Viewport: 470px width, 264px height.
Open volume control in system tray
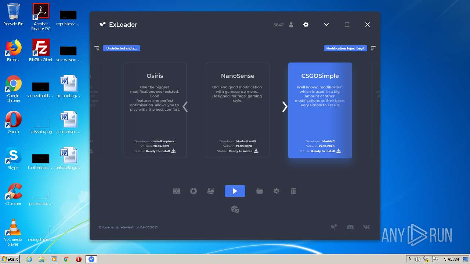(417, 259)
